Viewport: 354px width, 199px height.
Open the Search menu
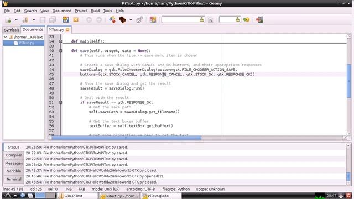point(30,11)
